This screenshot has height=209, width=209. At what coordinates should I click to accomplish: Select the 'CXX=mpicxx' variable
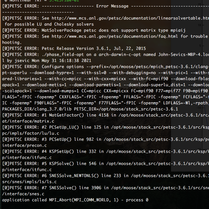point(116,91)
